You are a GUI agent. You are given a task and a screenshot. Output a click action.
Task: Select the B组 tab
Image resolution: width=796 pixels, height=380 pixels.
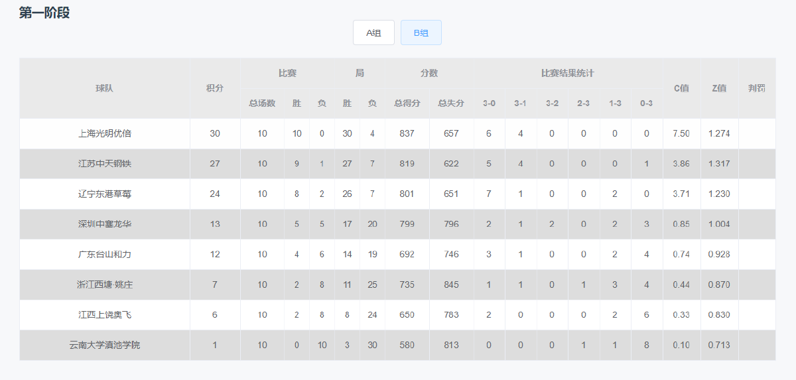click(421, 32)
